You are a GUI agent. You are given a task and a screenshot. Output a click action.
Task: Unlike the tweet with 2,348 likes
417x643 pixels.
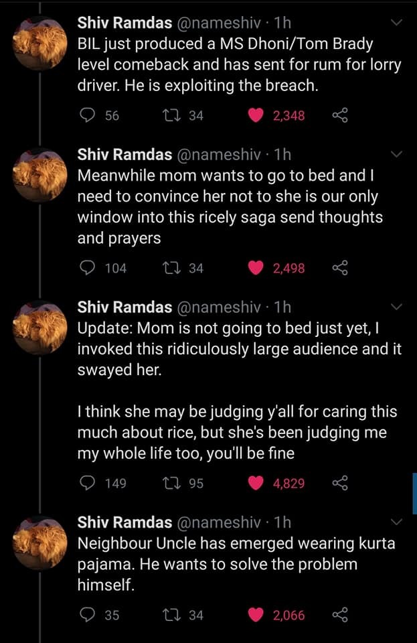tap(255, 115)
